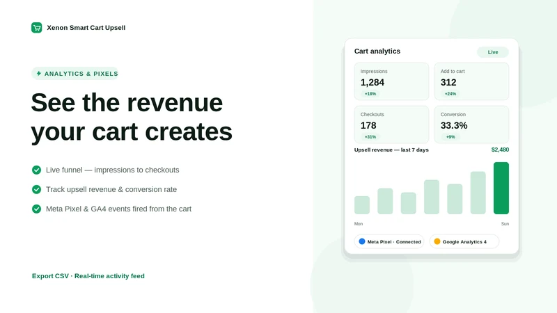Click the 'Track upsell revenue & conversion rate' text
The width and height of the screenshot is (557, 313).
[111, 189]
